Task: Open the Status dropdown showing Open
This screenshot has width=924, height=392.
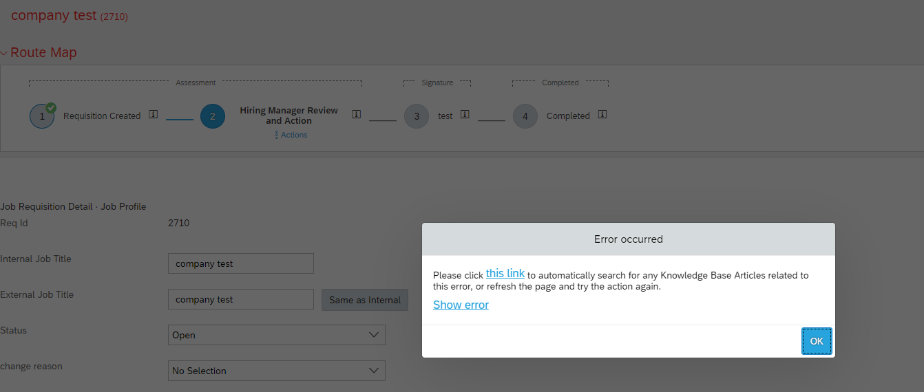Action: click(277, 335)
